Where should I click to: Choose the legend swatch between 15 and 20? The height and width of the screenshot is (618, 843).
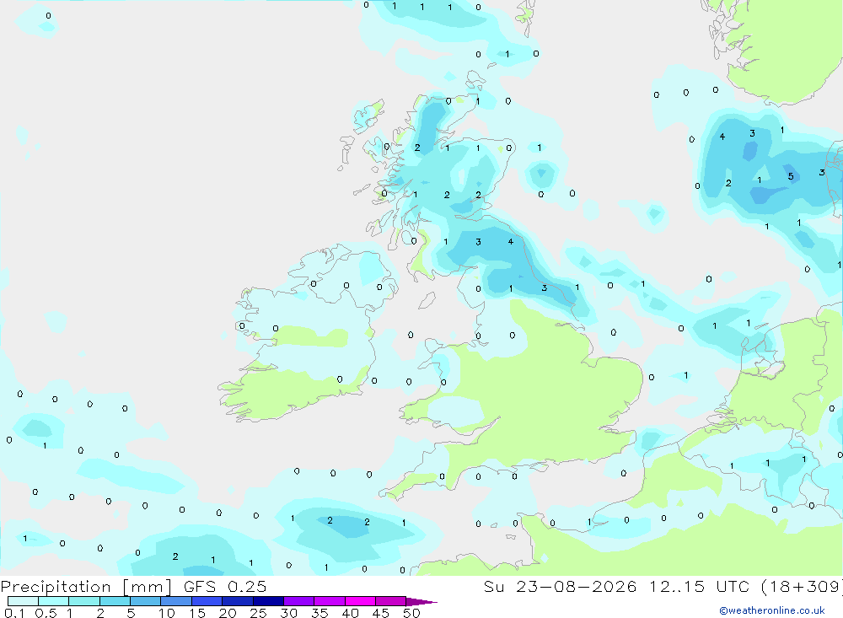[x=207, y=601]
